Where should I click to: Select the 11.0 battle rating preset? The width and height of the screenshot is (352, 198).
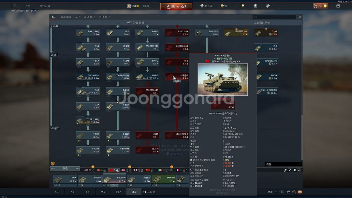click(x=134, y=192)
